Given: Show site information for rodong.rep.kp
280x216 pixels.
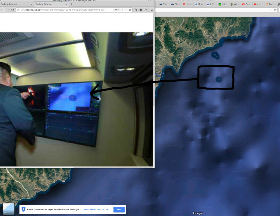Looking at the screenshot, I should [x=18, y=10].
